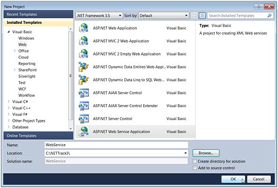Select the ASP.NET Web Service Application icon
Viewport: 278px width, 188px height.
click(83, 131)
